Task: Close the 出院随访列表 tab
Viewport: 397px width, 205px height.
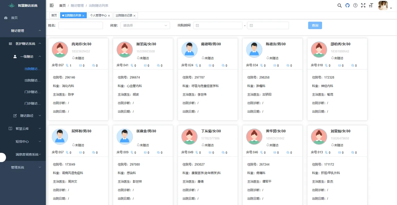Action: (83, 16)
